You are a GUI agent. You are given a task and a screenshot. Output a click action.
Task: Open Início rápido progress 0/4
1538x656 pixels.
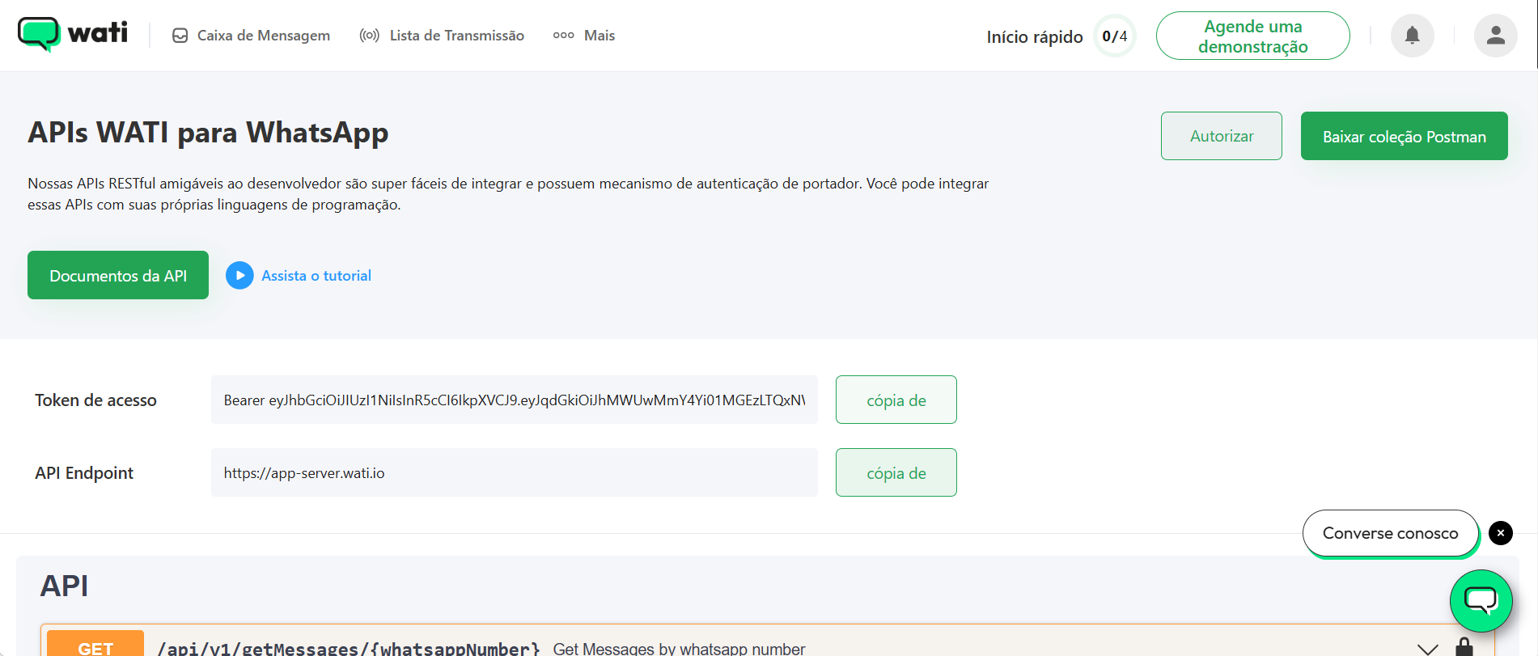click(1061, 36)
